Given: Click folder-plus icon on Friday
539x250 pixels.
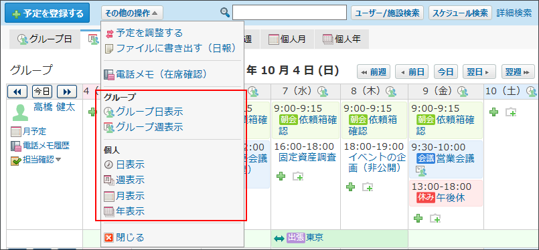Looking at the screenshot, I should [x=435, y=218].
